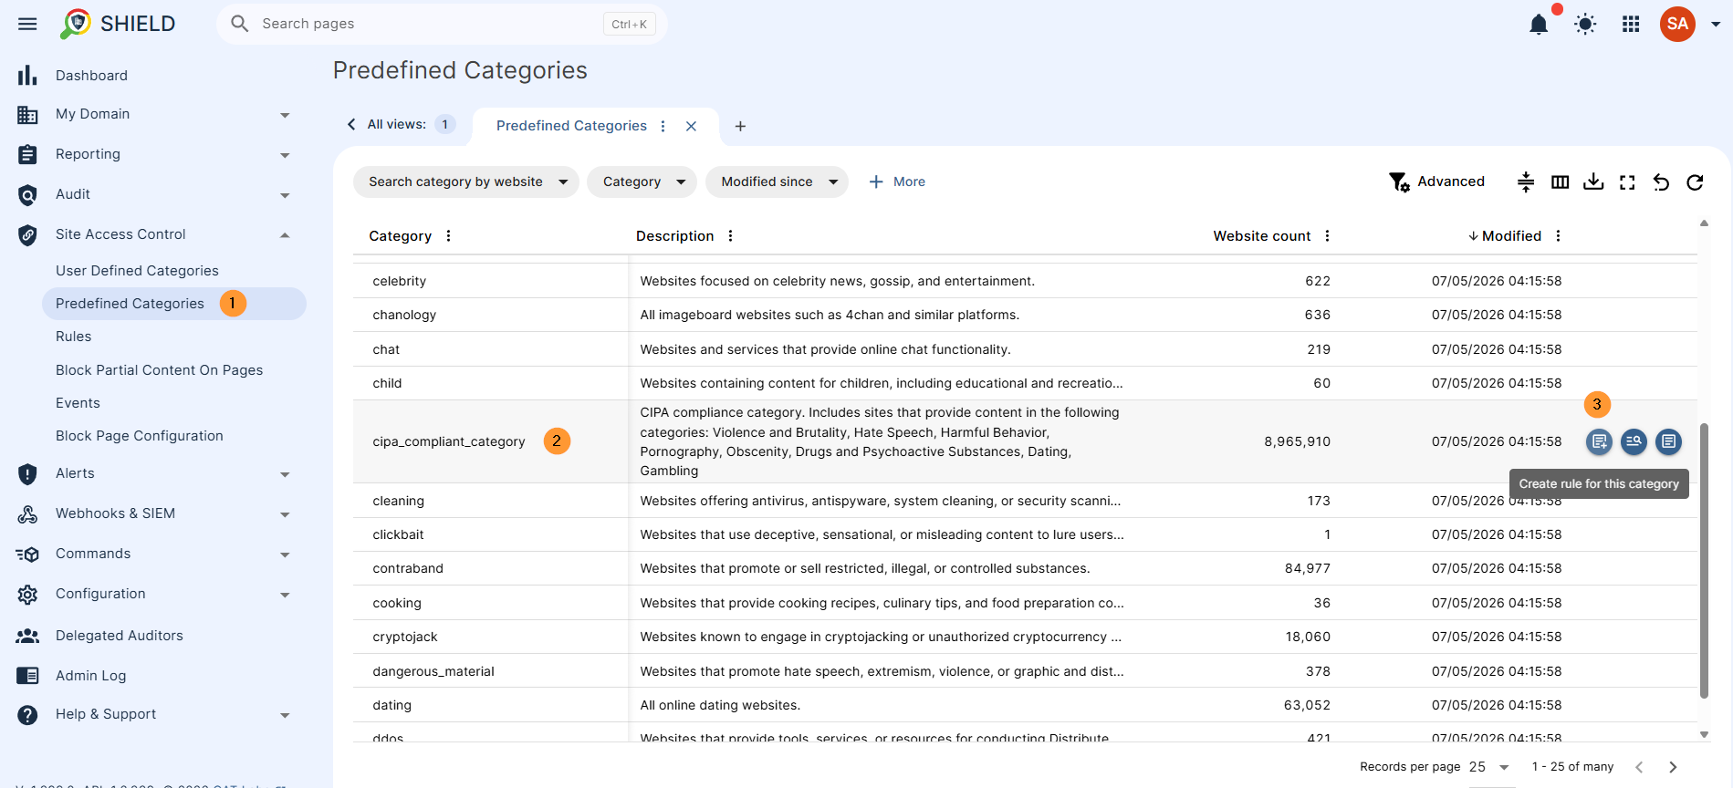
Task: Open Description column options menu
Action: click(730, 236)
